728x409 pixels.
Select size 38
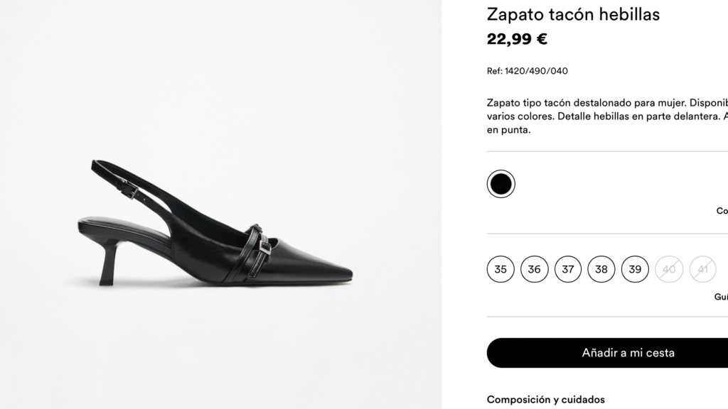(x=601, y=270)
